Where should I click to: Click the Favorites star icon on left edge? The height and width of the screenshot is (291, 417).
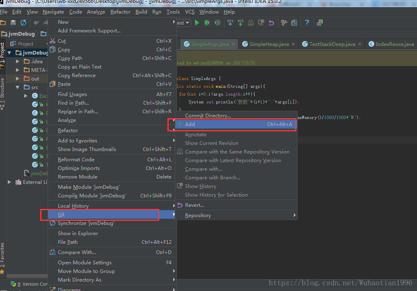[2, 272]
